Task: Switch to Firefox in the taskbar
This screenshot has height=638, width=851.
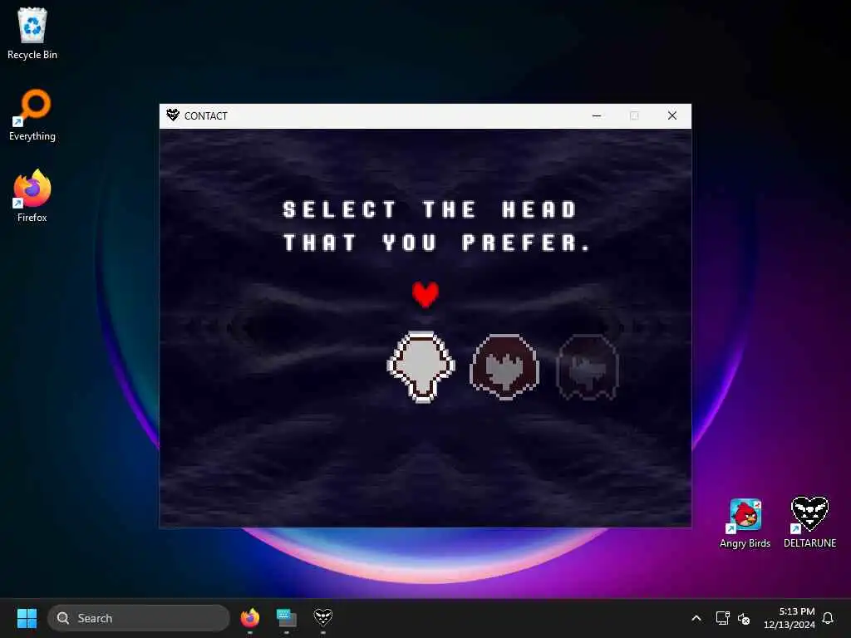Action: [x=249, y=618]
